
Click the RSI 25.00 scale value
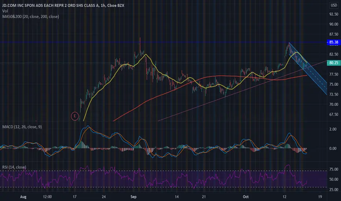tap(334, 189)
